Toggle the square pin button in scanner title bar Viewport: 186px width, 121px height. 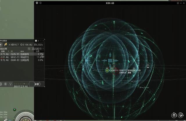click(x=36, y=41)
